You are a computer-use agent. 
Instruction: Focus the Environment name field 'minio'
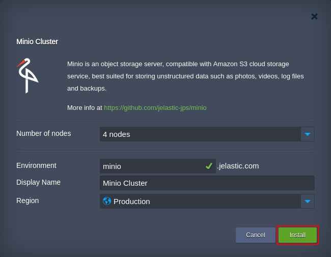[x=158, y=166]
